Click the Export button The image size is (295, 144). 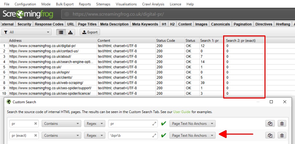coord(90,32)
